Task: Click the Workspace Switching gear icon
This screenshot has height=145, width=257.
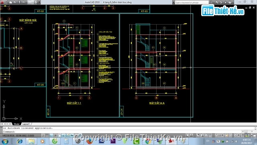Action: [236, 135]
